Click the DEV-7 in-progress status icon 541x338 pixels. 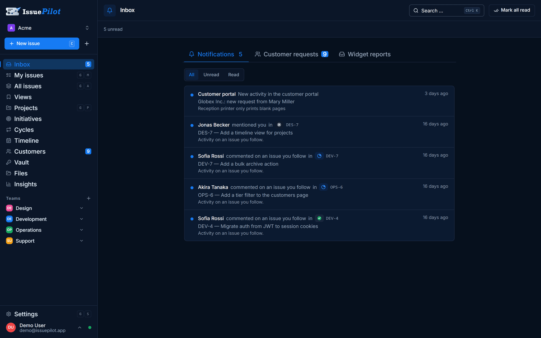coord(319,156)
